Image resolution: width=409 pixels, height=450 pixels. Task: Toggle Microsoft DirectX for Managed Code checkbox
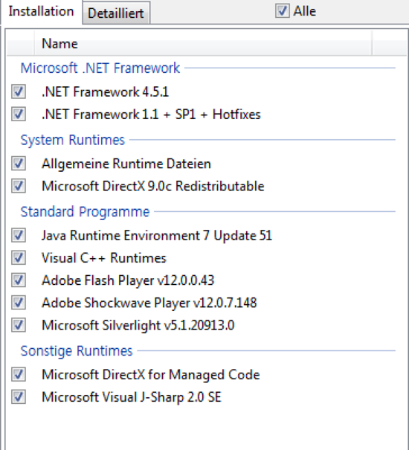point(19,374)
